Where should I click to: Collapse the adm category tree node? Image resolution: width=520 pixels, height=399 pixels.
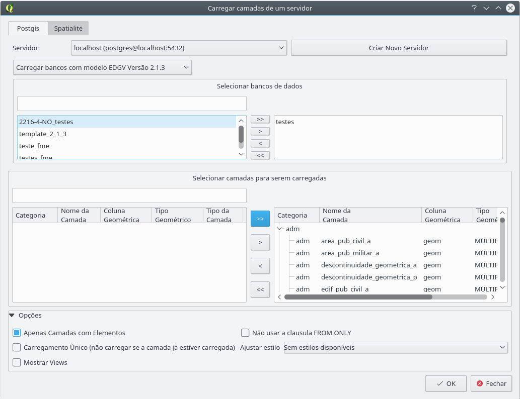click(x=280, y=229)
